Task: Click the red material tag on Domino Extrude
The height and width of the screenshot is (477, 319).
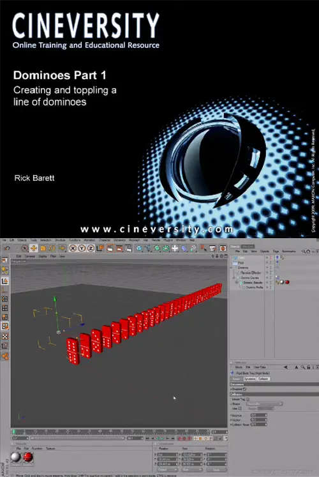Action: [287, 282]
